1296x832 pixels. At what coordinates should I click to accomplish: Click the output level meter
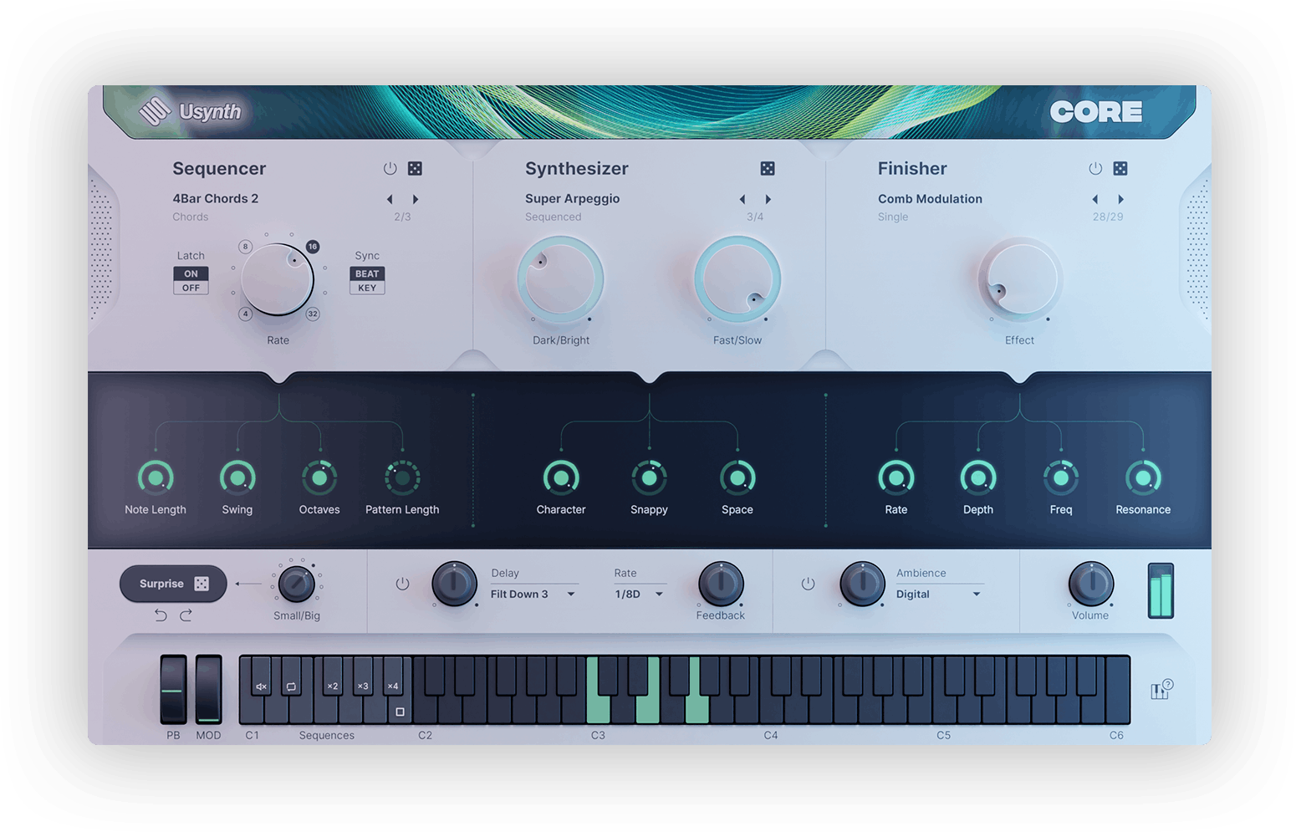click(1161, 590)
